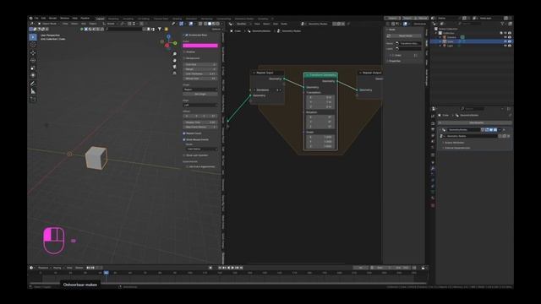
Task: Enable the Show Last Operator checkbox
Action: [x=184, y=155]
